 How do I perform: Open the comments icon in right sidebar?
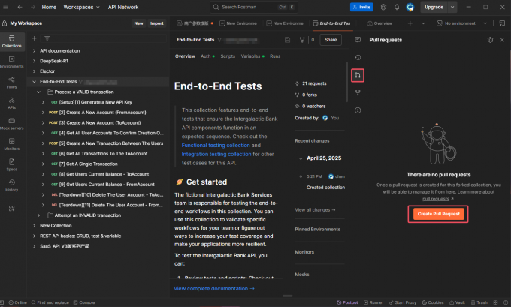(x=358, y=39)
